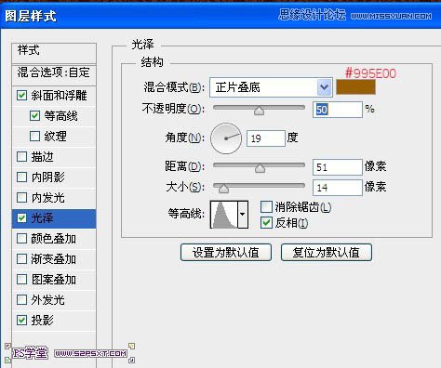Viewport: 441px width, 368px height.
Task: Enable the 内阴影 checkbox
Action: click(21, 177)
